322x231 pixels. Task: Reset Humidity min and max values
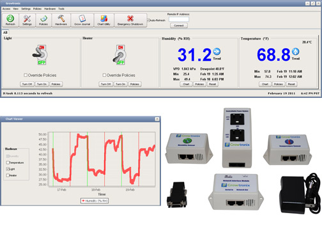[213, 84]
